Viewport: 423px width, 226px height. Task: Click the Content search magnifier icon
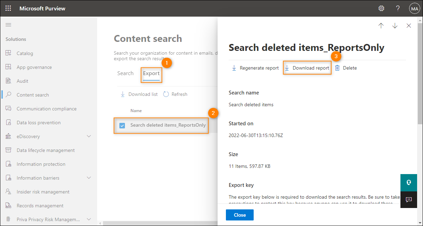point(8,95)
